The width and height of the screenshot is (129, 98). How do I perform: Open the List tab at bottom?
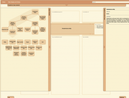(11, 97)
